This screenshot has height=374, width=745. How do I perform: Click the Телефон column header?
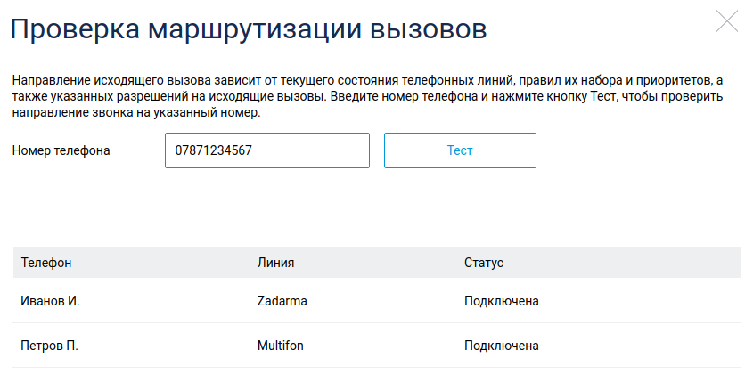point(46,263)
